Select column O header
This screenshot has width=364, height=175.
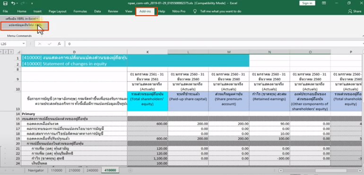point(310,52)
